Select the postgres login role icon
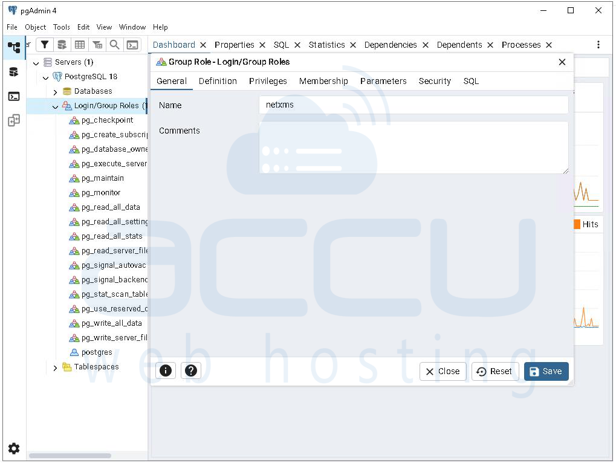This screenshot has width=616, height=463. point(74,352)
